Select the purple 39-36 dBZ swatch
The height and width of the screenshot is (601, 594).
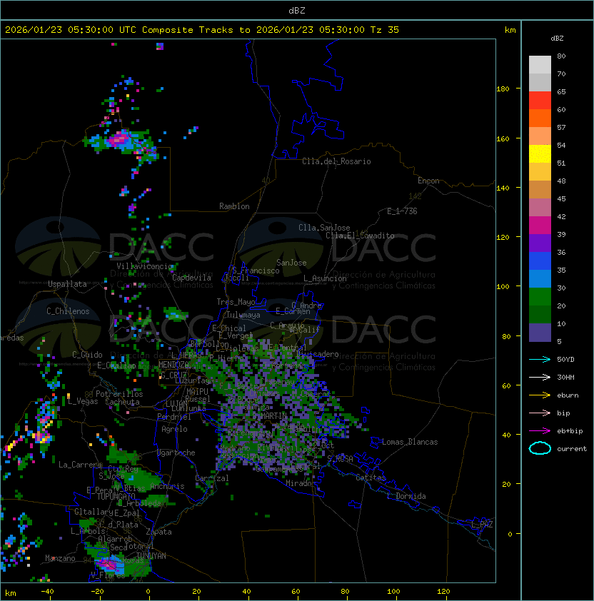[540, 243]
